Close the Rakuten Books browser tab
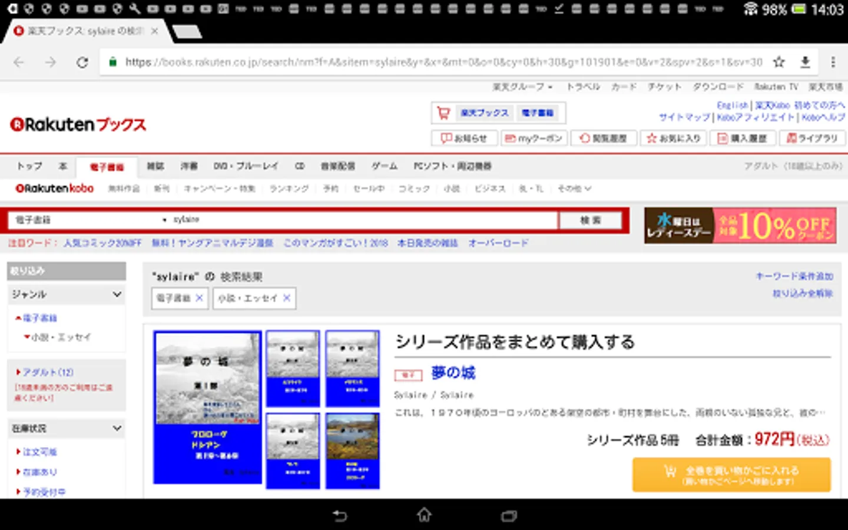Image resolution: width=848 pixels, height=530 pixels. (x=154, y=31)
